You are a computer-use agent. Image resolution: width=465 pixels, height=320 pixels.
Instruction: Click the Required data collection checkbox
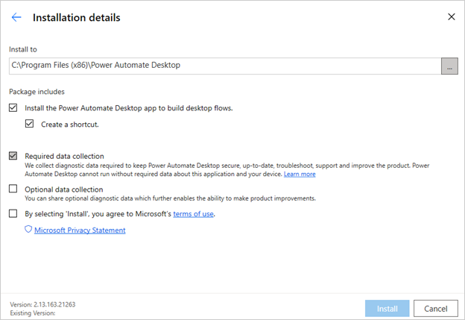[13, 156]
